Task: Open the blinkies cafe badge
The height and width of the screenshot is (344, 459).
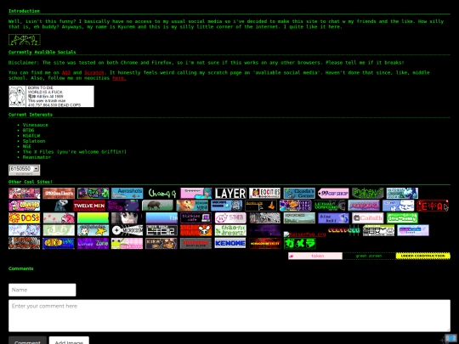Action: pyautogui.click(x=195, y=218)
